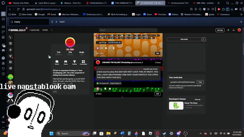Viewport: 244px width, 137px height.
Task: Edit the orange background post
Action: click(x=158, y=53)
